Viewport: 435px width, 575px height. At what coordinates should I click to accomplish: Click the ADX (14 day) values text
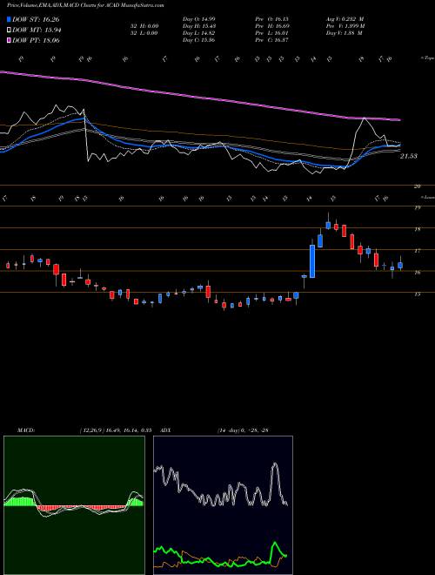(243, 430)
